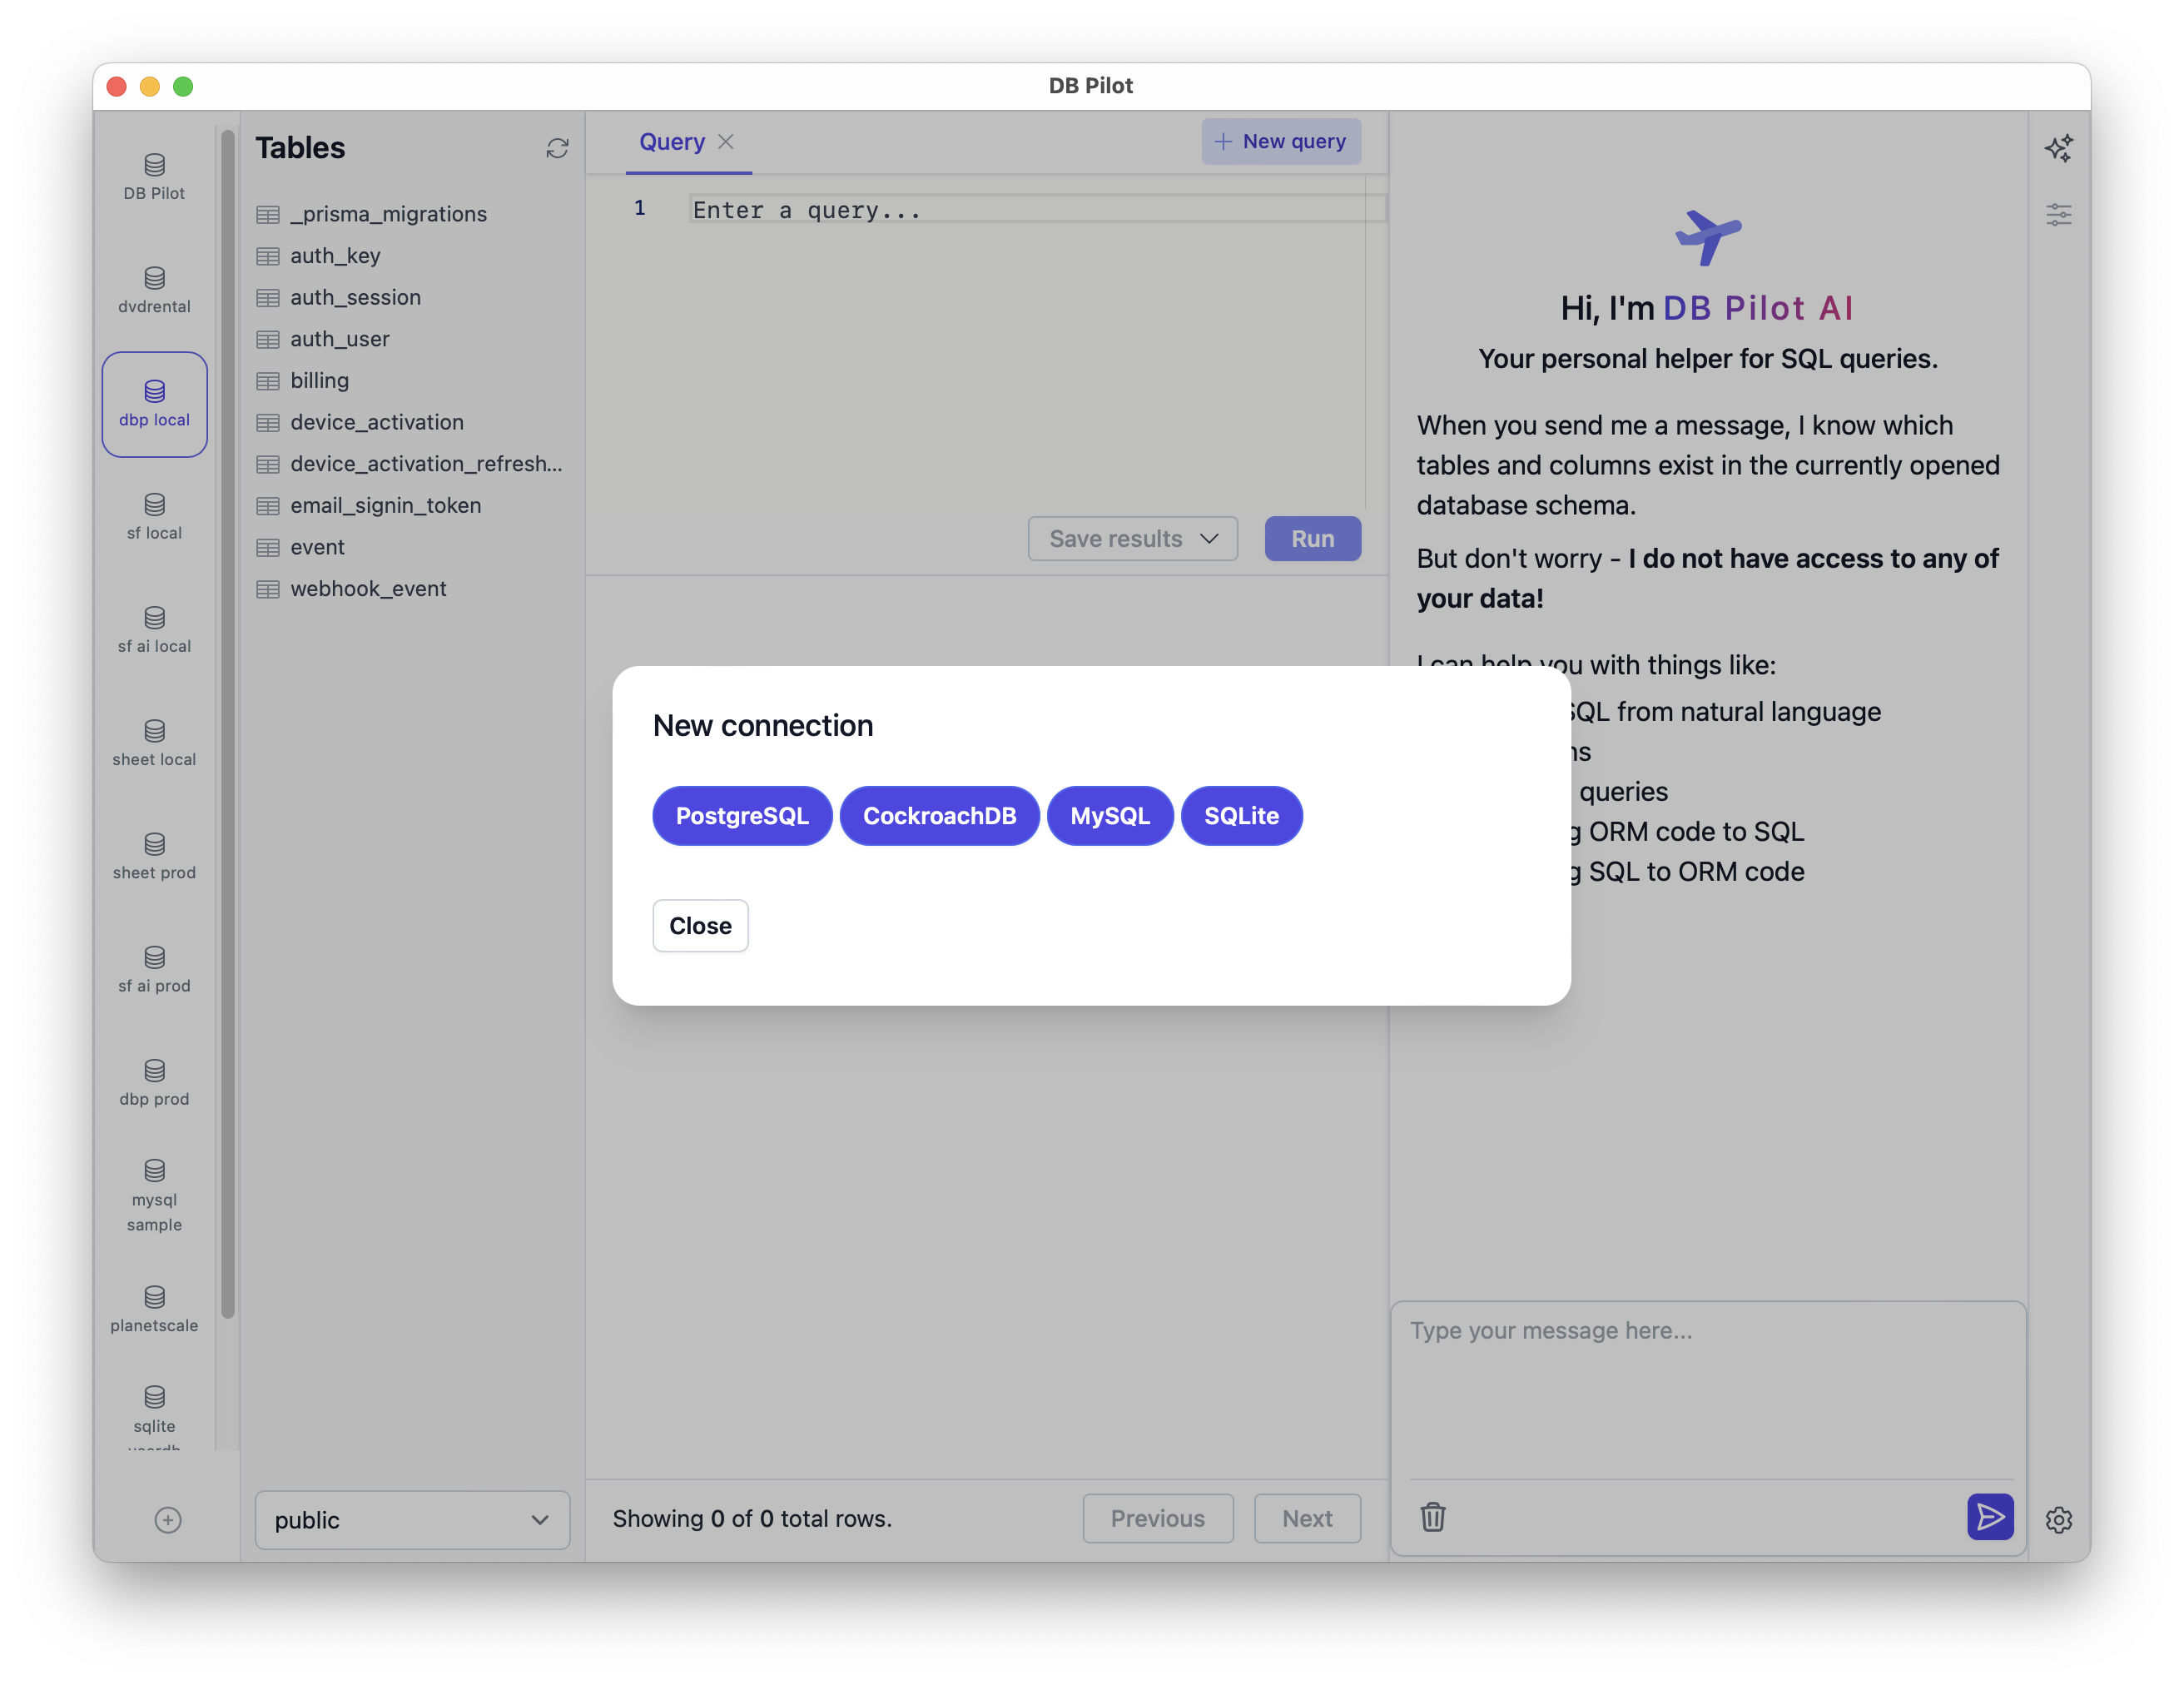This screenshot has width=2184, height=1685.
Task: Choose MySQL as new connection type
Action: (1110, 816)
